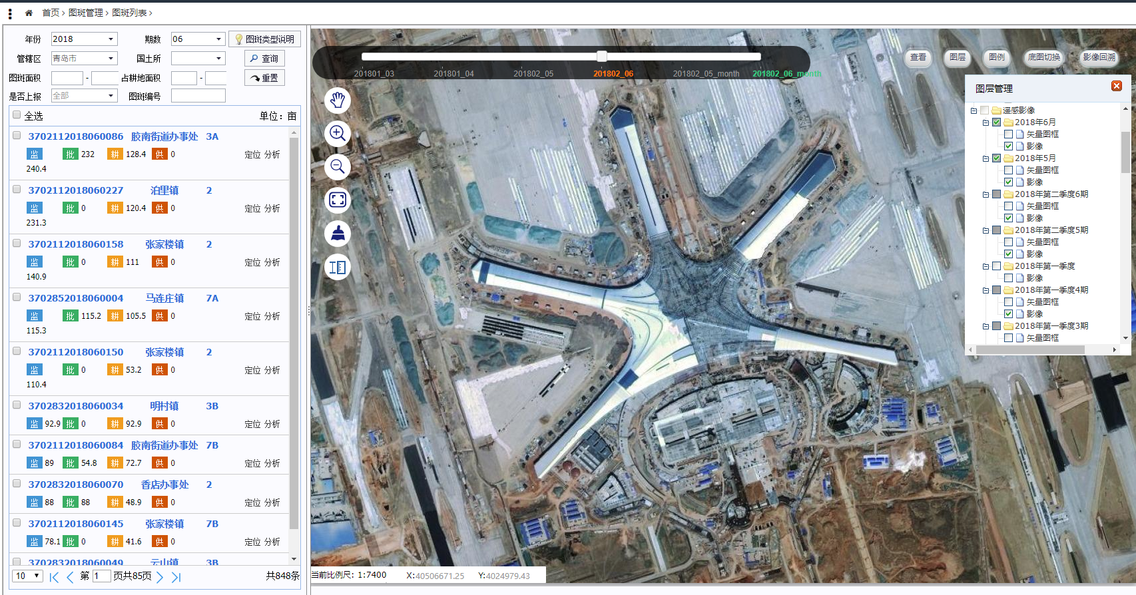Click the timeline slider handle

602,56
